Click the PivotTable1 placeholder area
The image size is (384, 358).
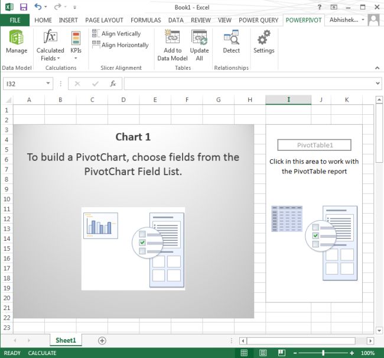[x=314, y=214]
